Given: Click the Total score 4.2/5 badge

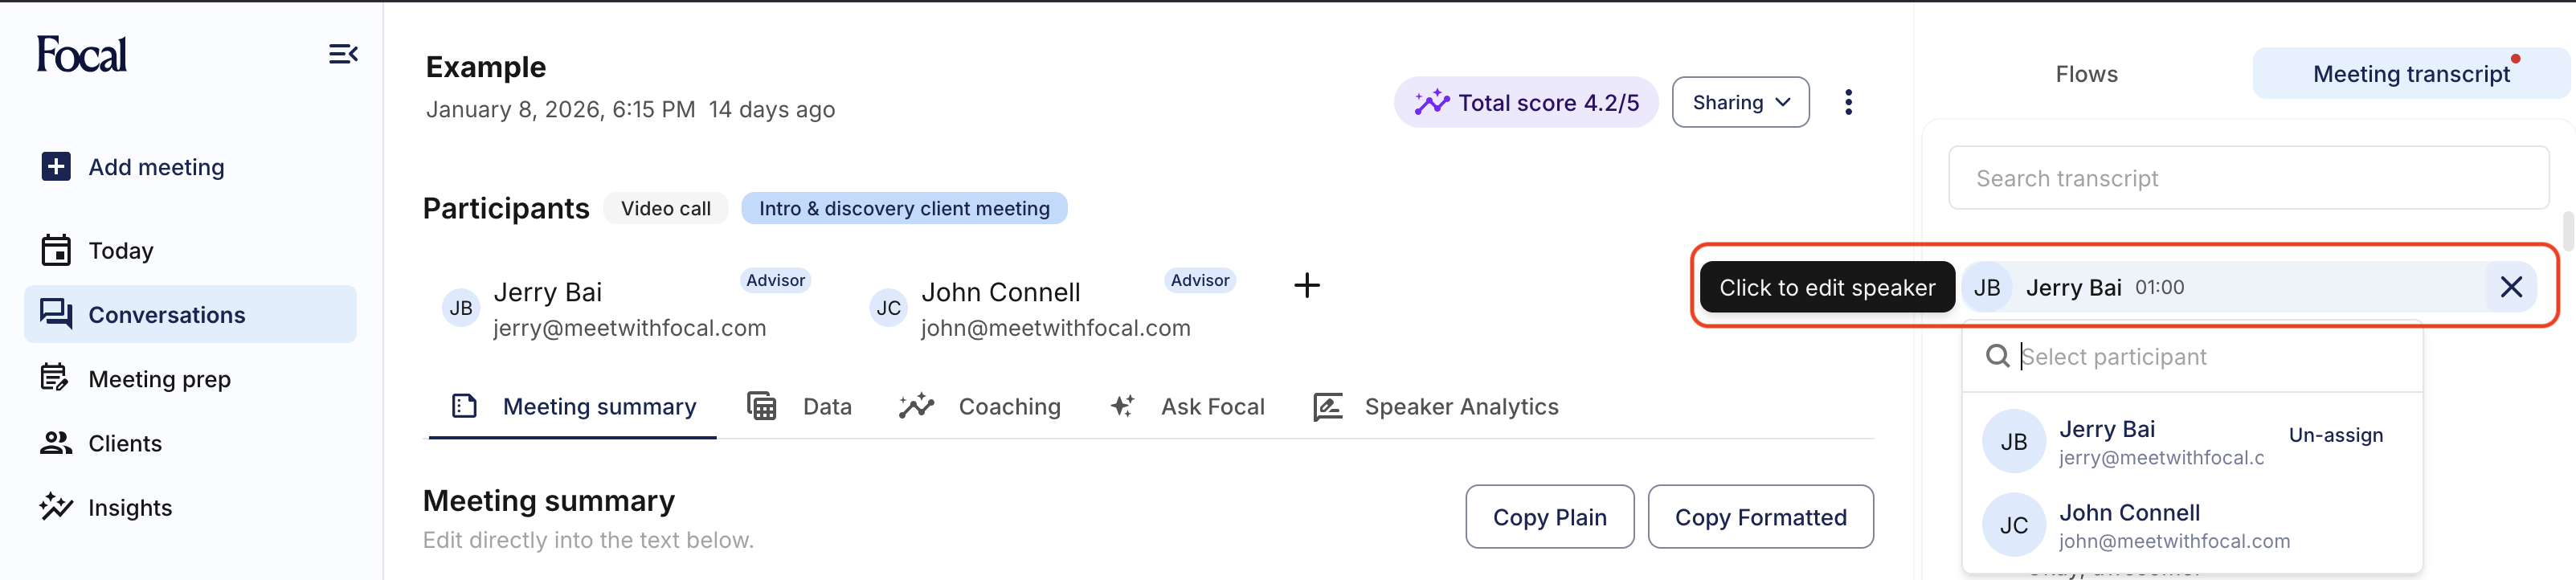Looking at the screenshot, I should 1526,102.
